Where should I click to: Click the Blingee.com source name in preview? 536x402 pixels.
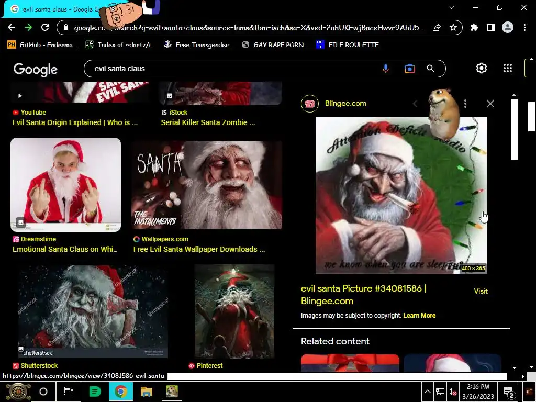point(345,104)
